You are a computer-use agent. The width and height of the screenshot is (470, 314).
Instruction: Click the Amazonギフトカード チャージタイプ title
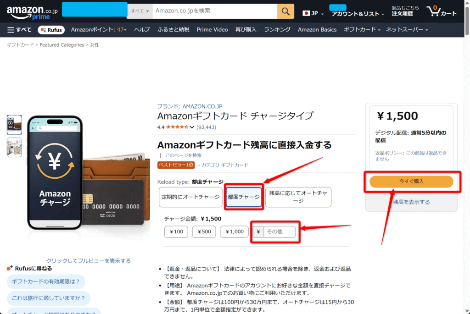coord(235,116)
